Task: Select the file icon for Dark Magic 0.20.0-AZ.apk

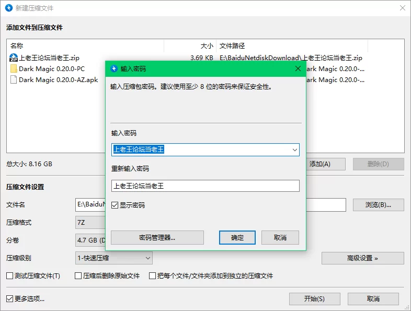Action: pyautogui.click(x=14, y=79)
